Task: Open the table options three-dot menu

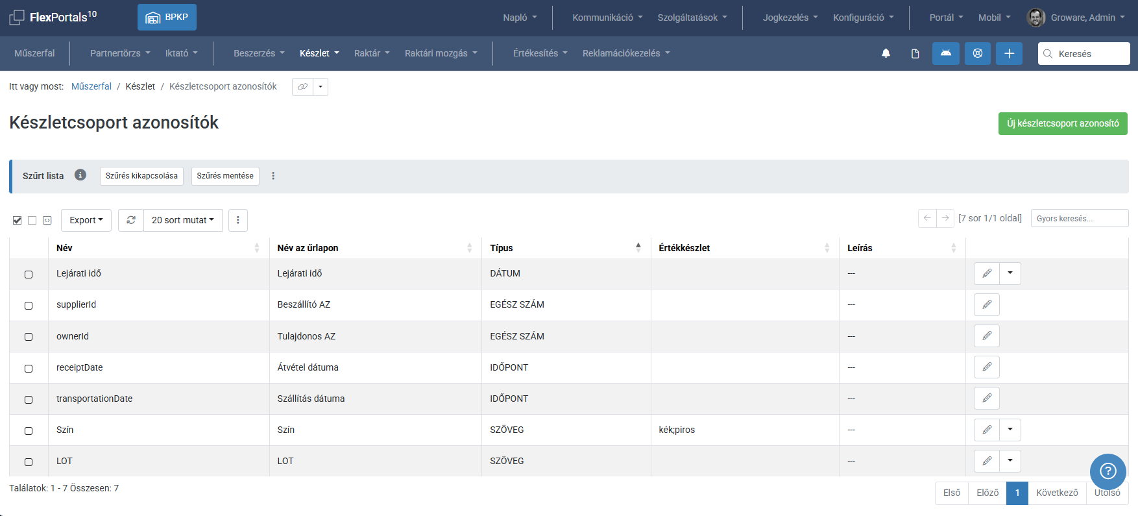Action: (x=238, y=220)
